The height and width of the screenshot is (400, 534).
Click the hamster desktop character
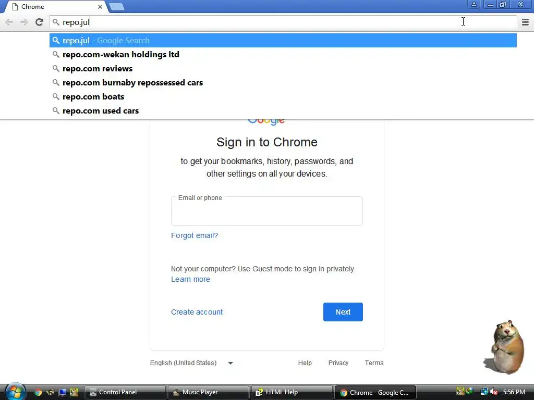point(505,347)
